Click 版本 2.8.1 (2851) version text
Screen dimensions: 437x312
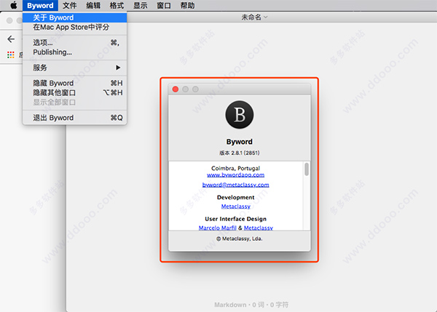[240, 153]
